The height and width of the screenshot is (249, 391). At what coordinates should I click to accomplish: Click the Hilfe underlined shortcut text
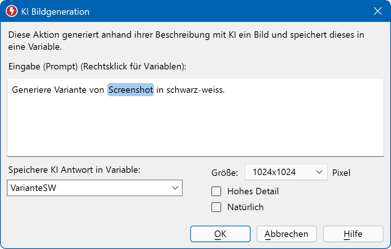point(353,234)
